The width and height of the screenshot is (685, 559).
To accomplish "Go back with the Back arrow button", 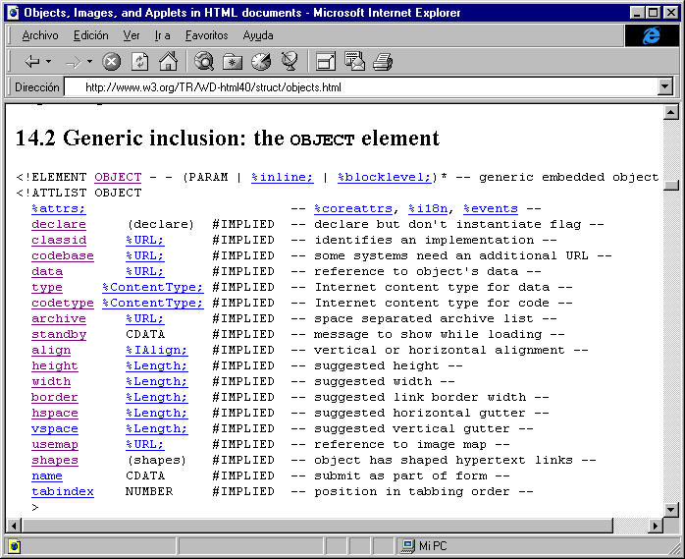I will 32,62.
